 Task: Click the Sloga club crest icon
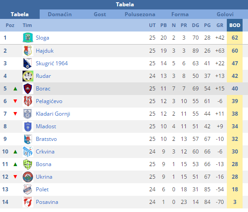coord(28,38)
